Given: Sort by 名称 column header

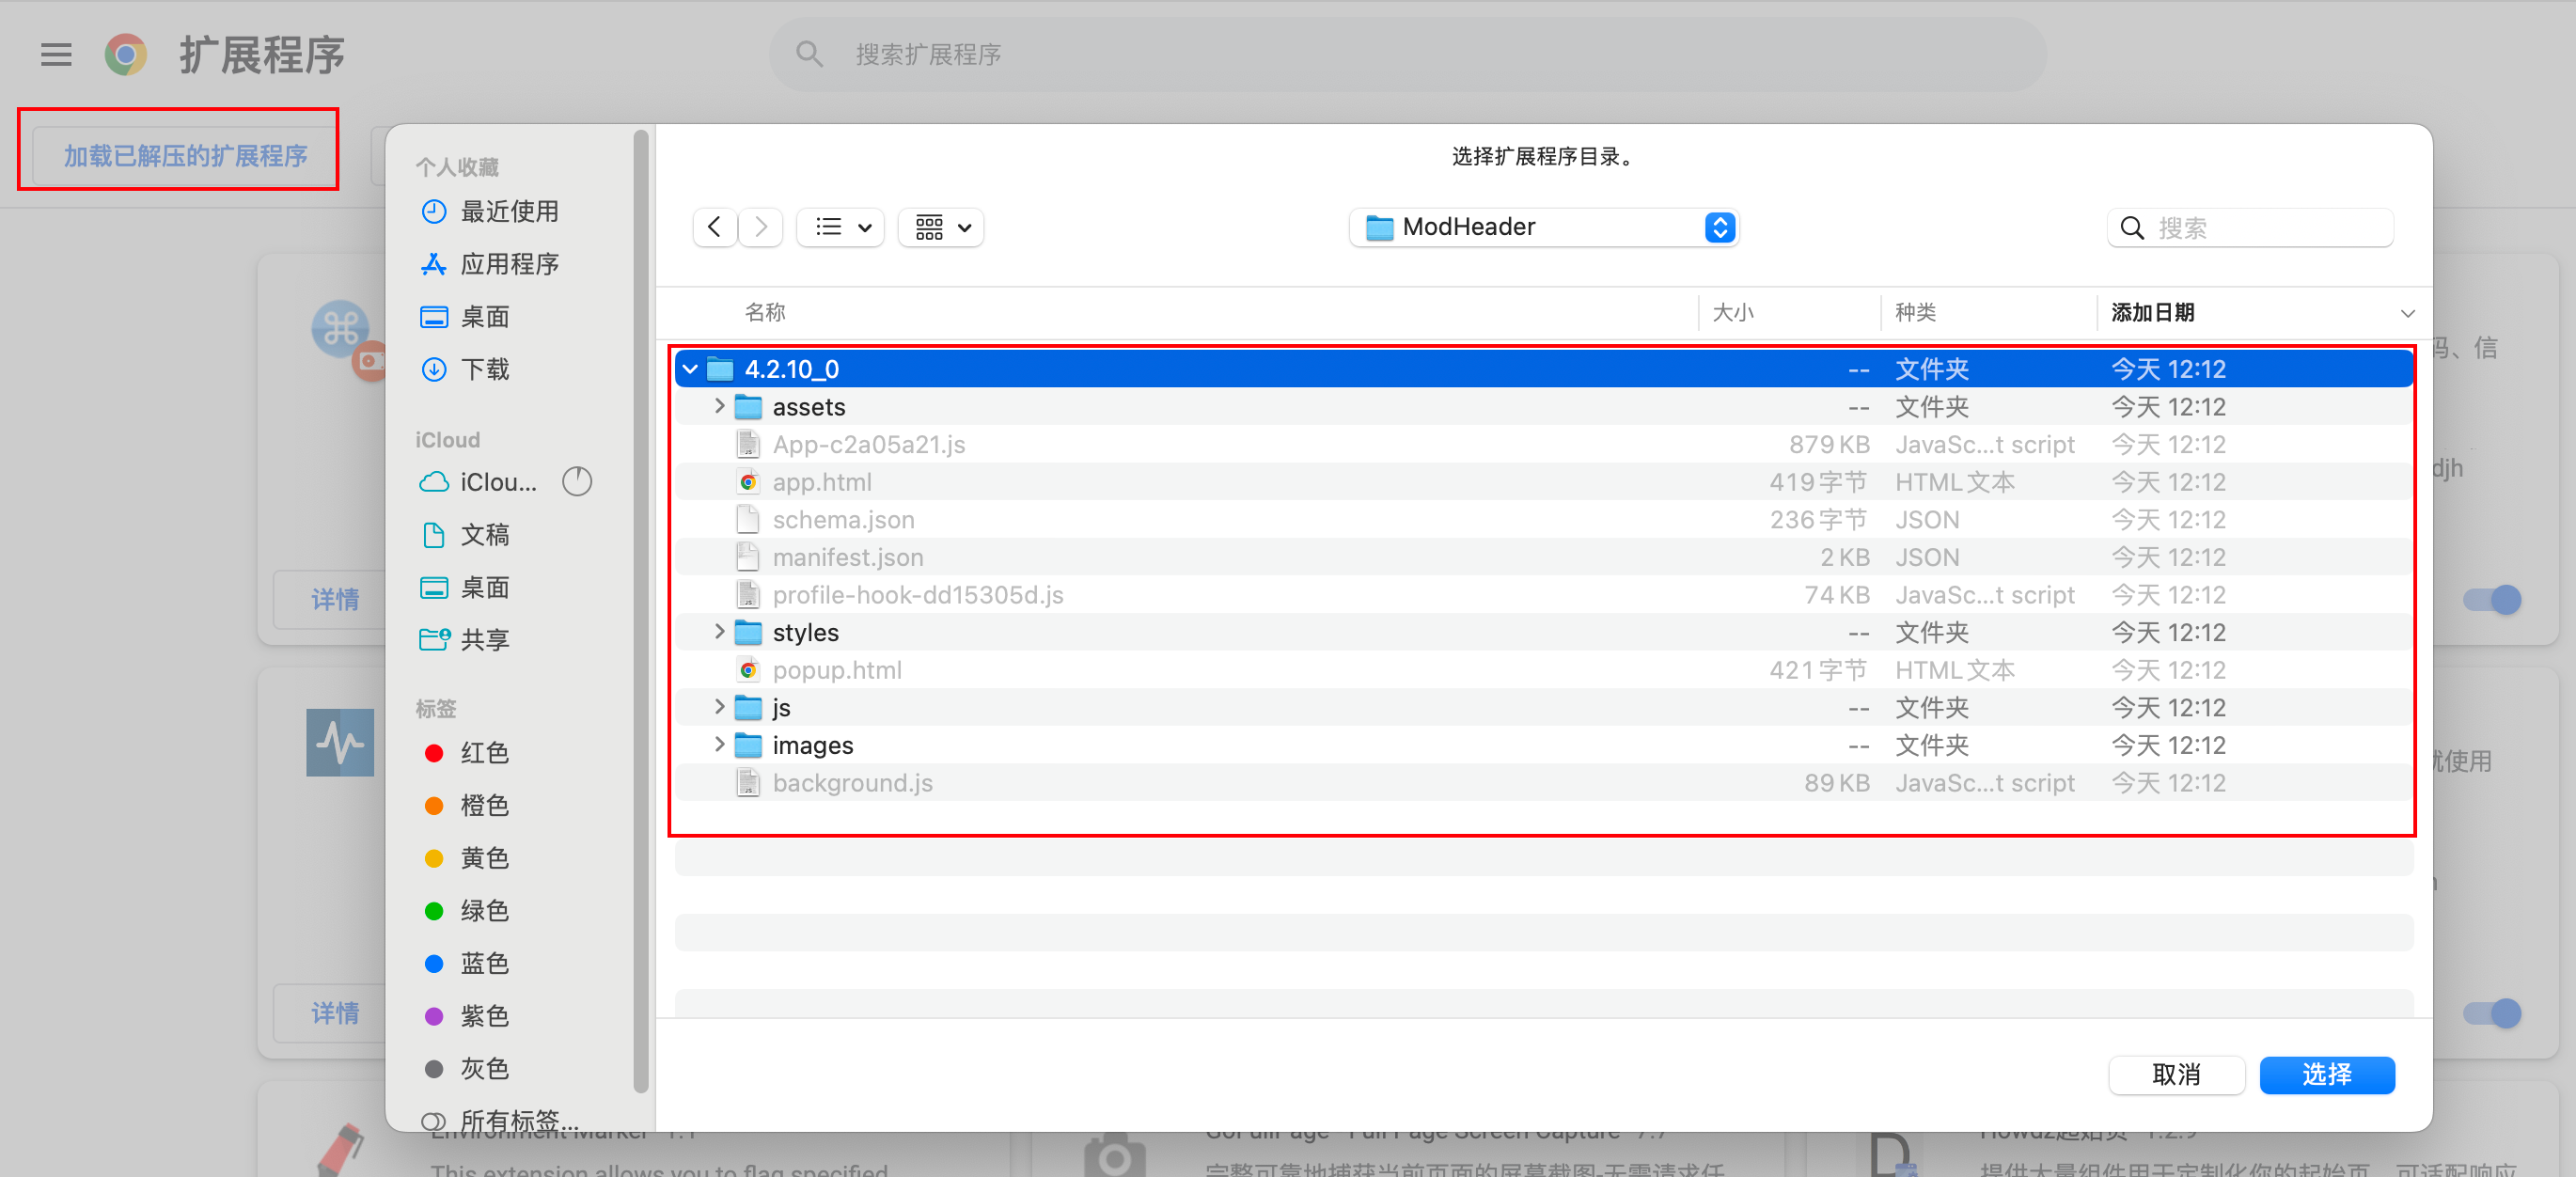Looking at the screenshot, I should click(765, 313).
